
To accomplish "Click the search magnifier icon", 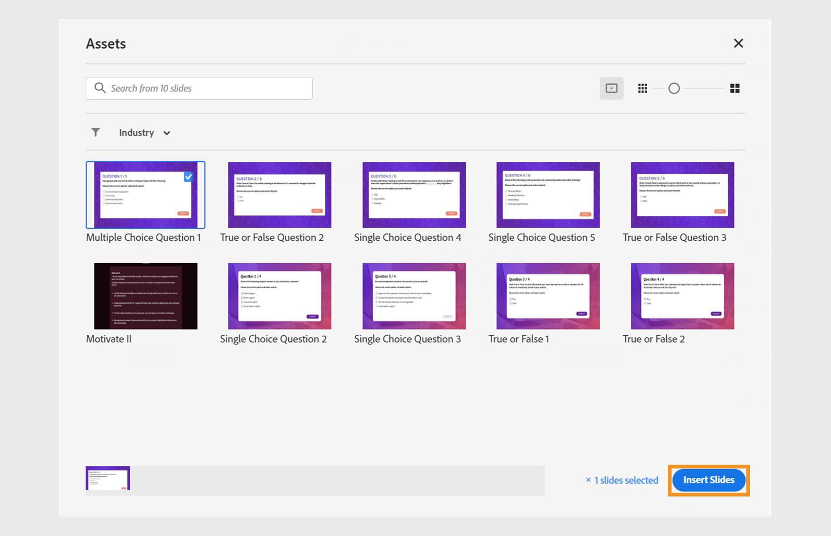I will 100,88.
